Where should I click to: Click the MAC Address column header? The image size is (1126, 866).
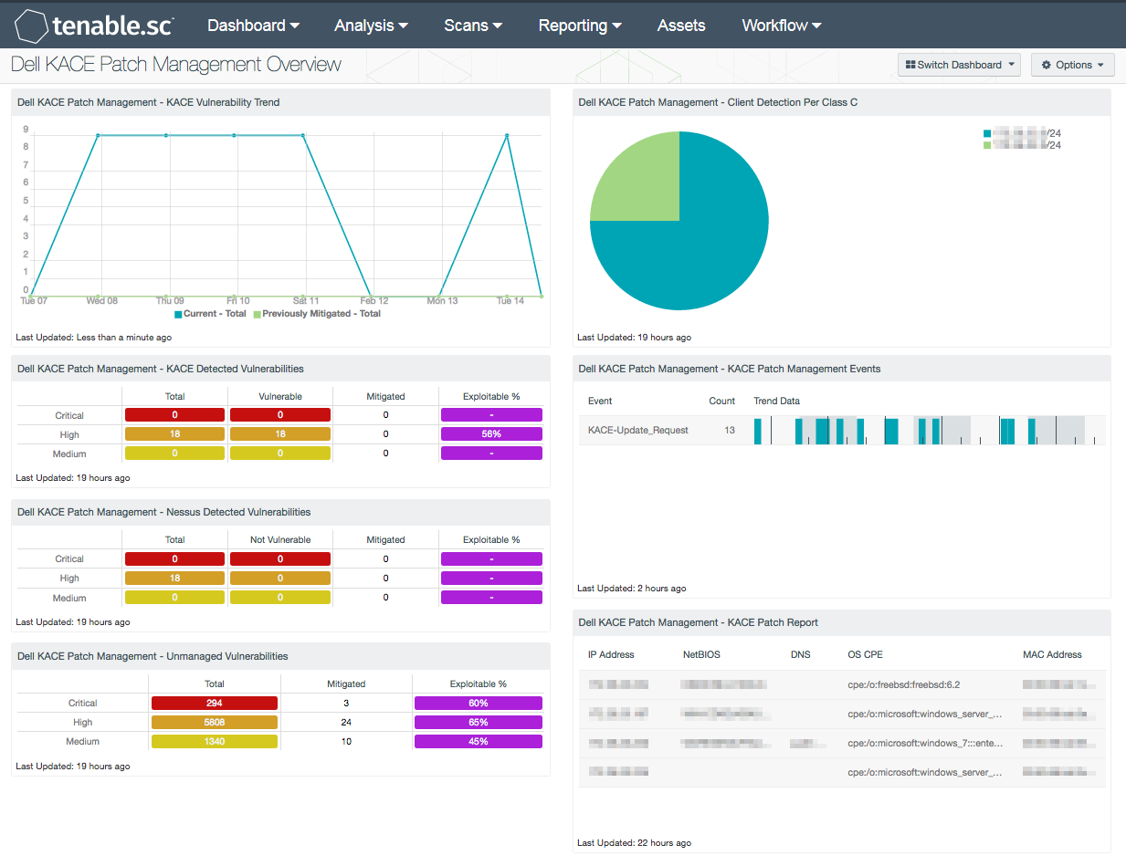1052,655
